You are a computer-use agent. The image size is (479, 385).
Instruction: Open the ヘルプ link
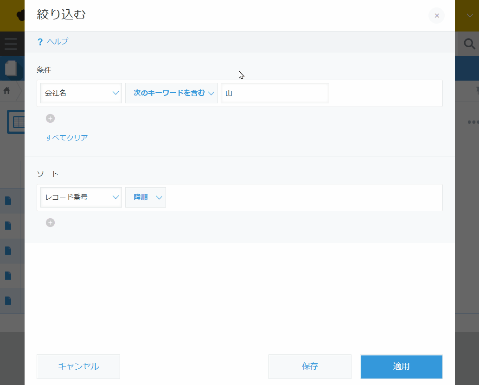click(57, 41)
